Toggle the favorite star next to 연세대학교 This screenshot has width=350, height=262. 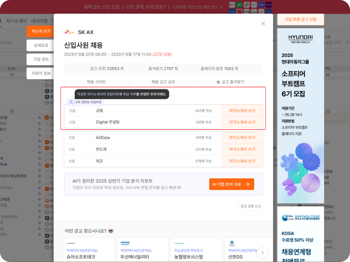click(x=39, y=217)
